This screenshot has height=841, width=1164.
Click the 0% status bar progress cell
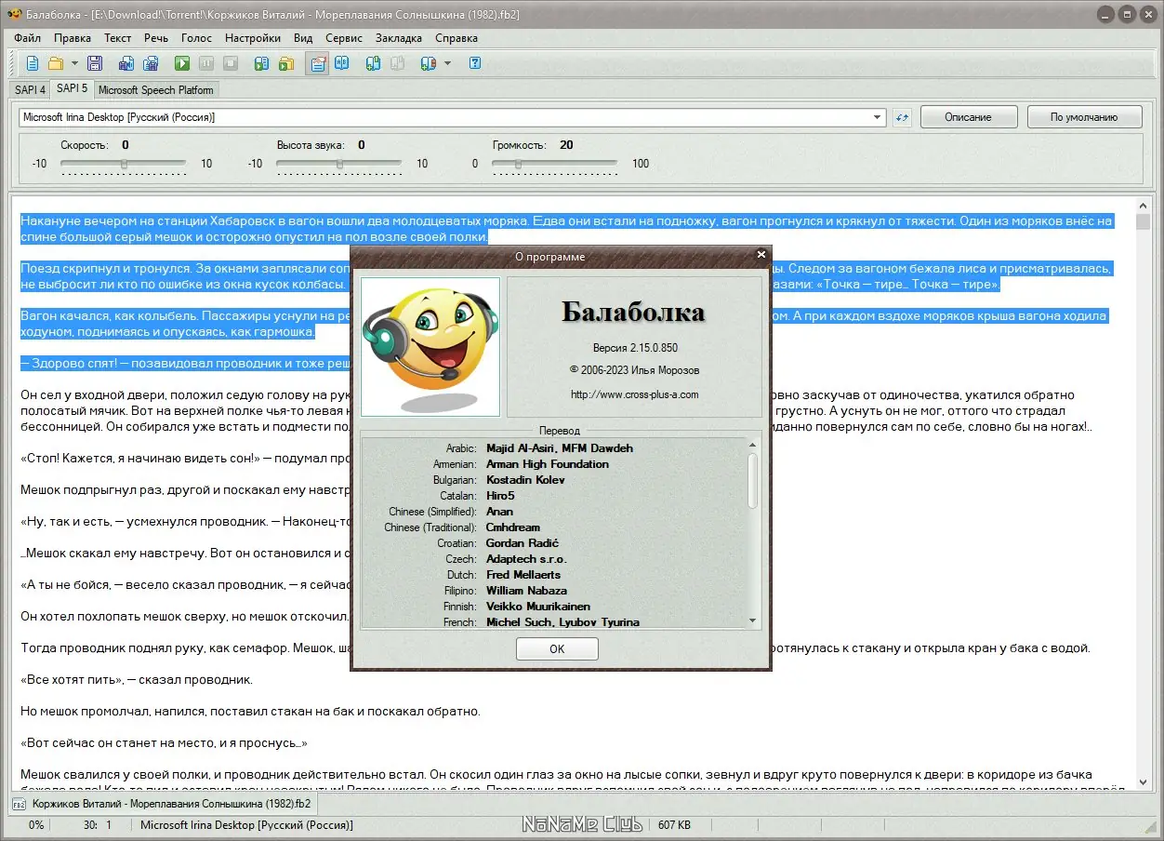36,825
